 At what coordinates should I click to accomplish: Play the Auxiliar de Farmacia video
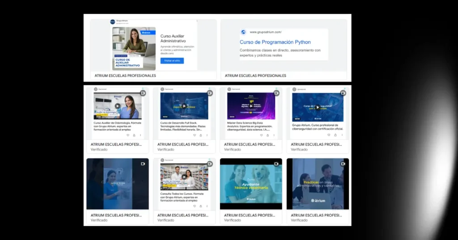(184, 177)
